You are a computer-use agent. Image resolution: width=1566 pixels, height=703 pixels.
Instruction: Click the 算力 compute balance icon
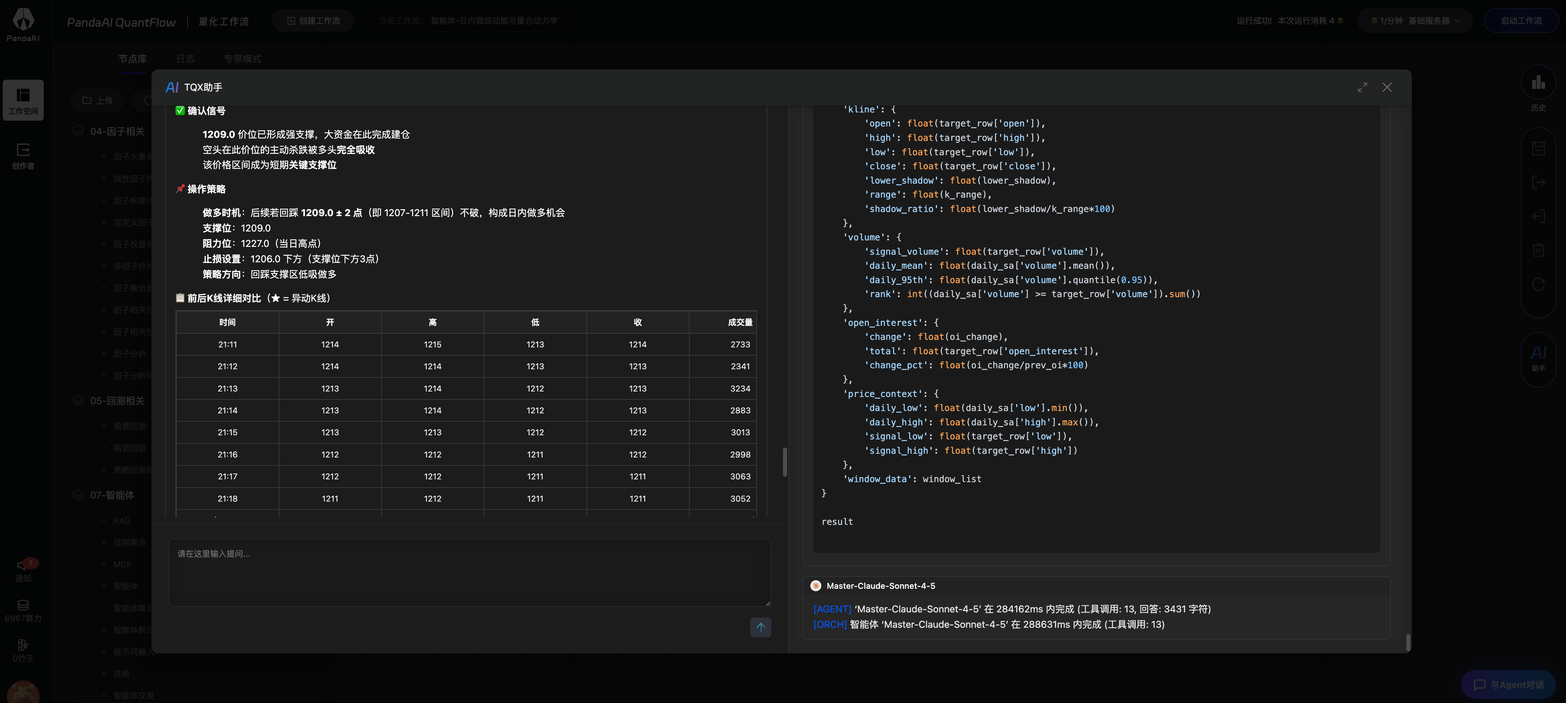[23, 610]
